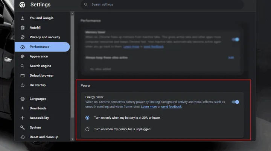The height and width of the screenshot is (151, 271).
Task: Open Accessibility settings page
Action: click(39, 118)
